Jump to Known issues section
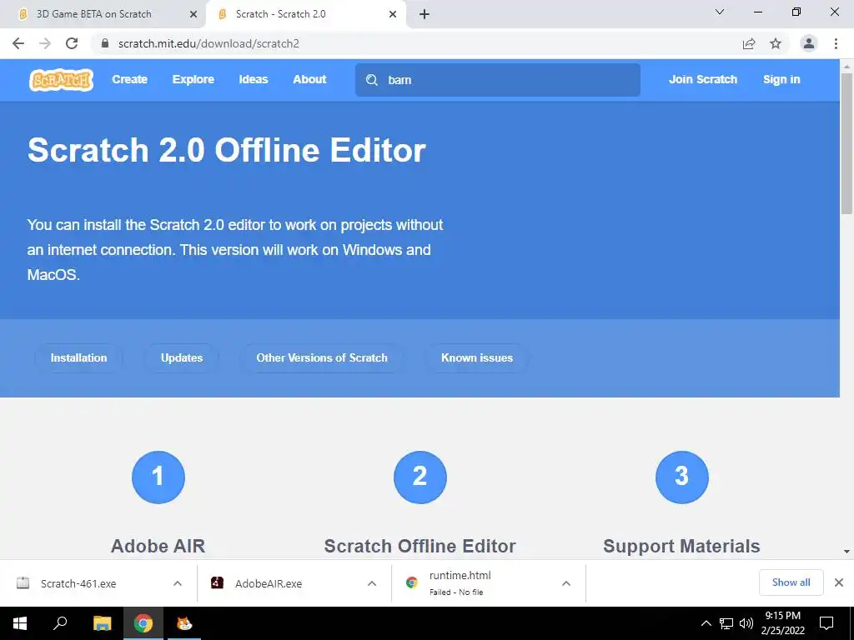Image resolution: width=854 pixels, height=640 pixels. [x=476, y=358]
